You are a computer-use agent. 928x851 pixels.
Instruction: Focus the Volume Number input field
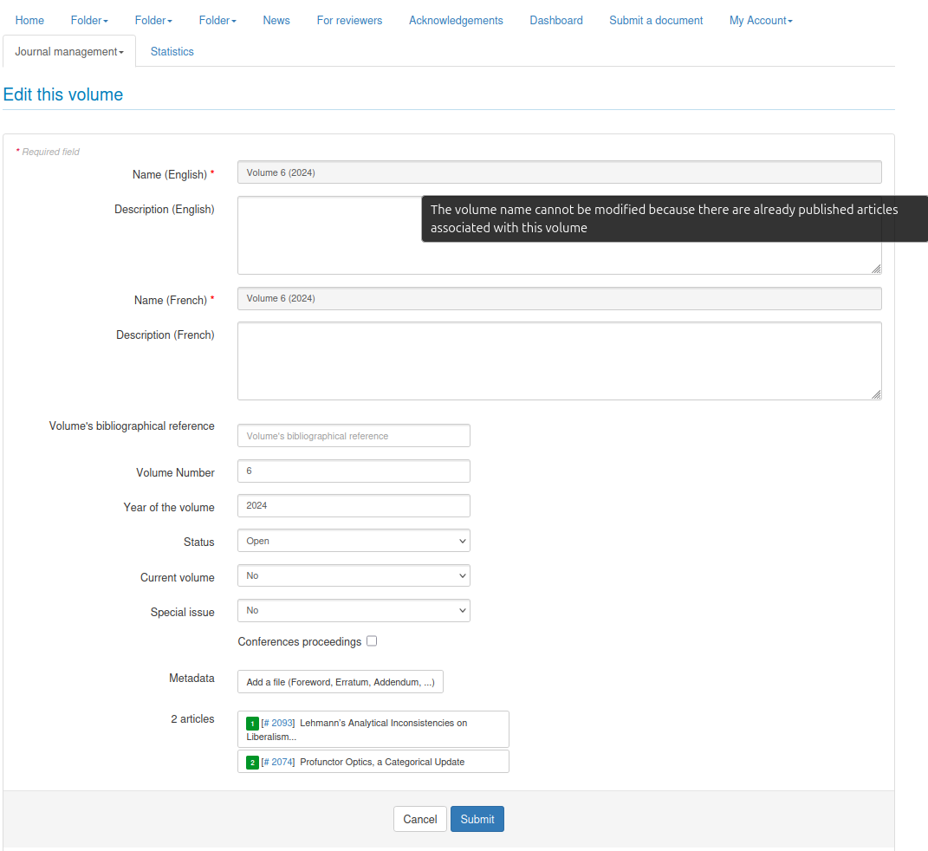click(x=354, y=471)
